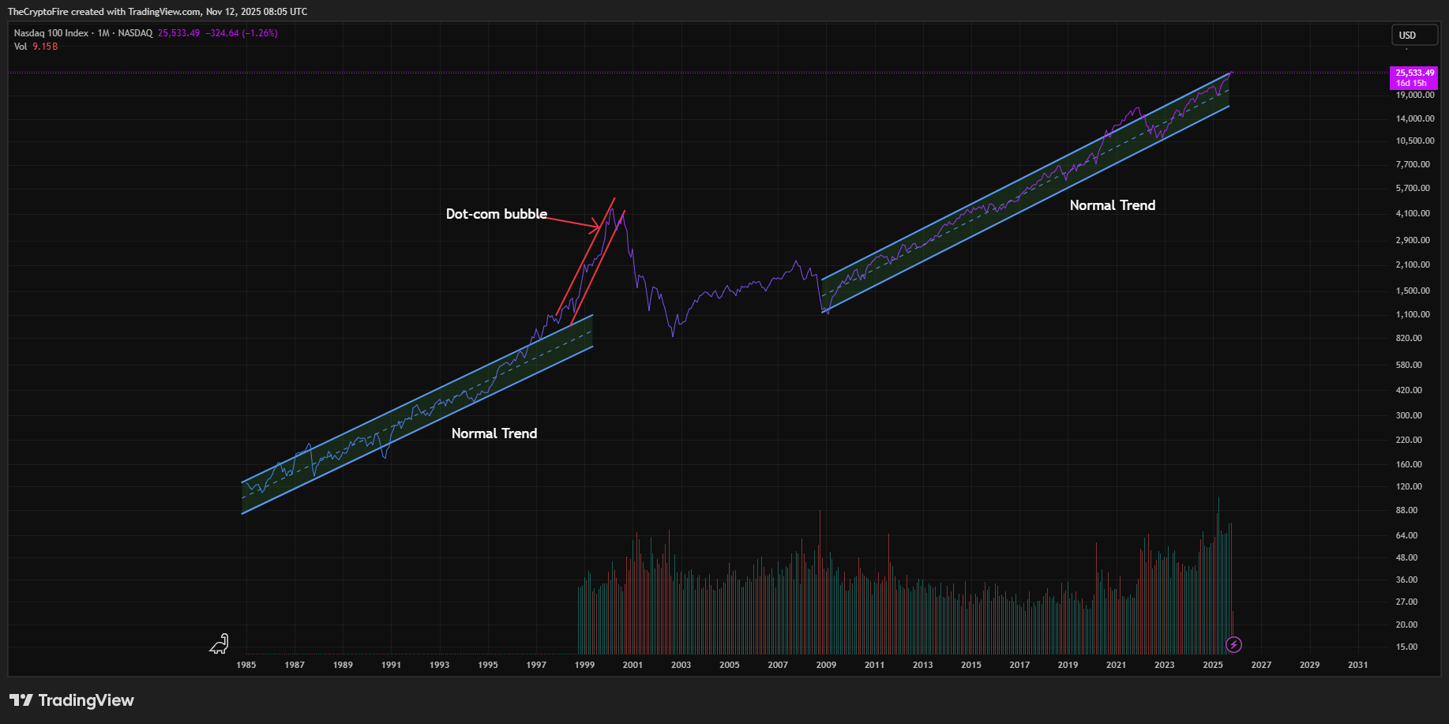Click the "-324.64 (-1.26%)" change value
1449x724 pixels.
(x=242, y=33)
